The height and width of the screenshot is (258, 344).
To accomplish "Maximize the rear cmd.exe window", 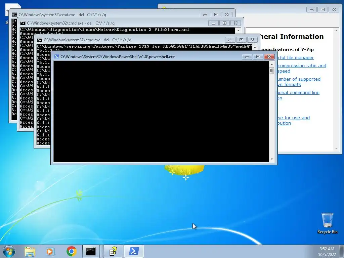I will click(216, 15).
